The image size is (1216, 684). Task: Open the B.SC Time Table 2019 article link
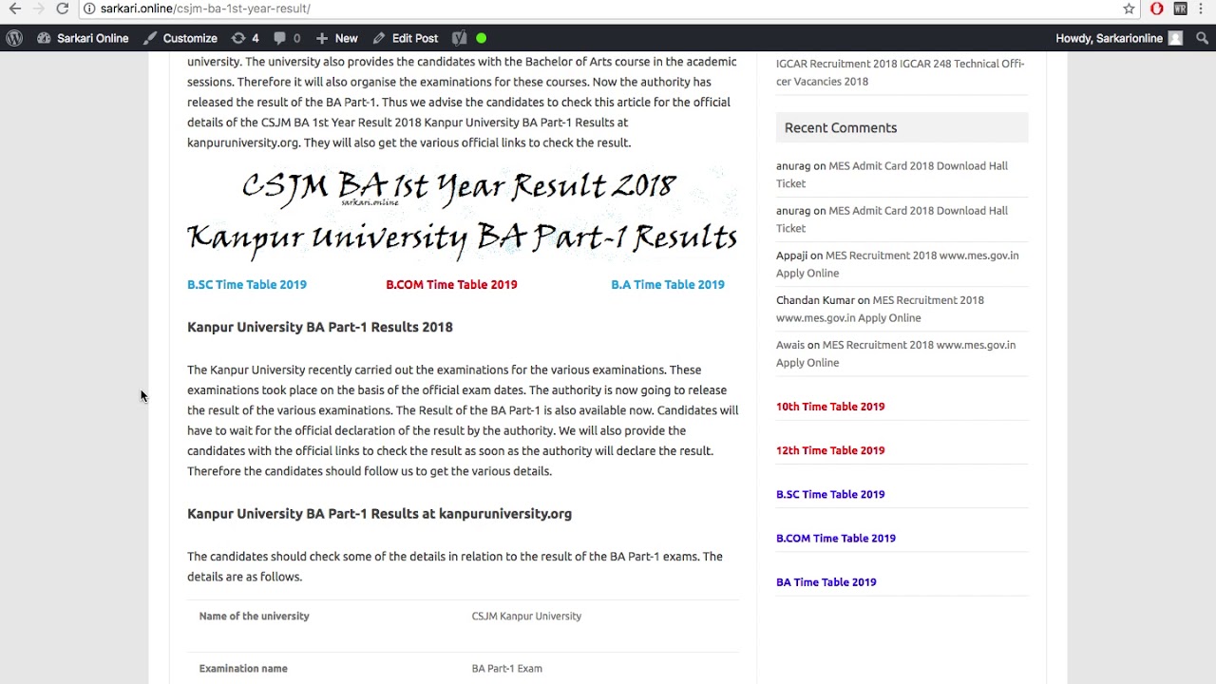[247, 284]
